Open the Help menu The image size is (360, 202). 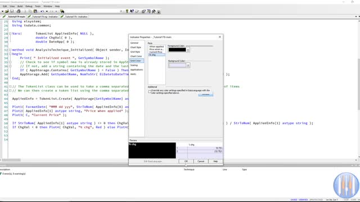click(x=57, y=6)
